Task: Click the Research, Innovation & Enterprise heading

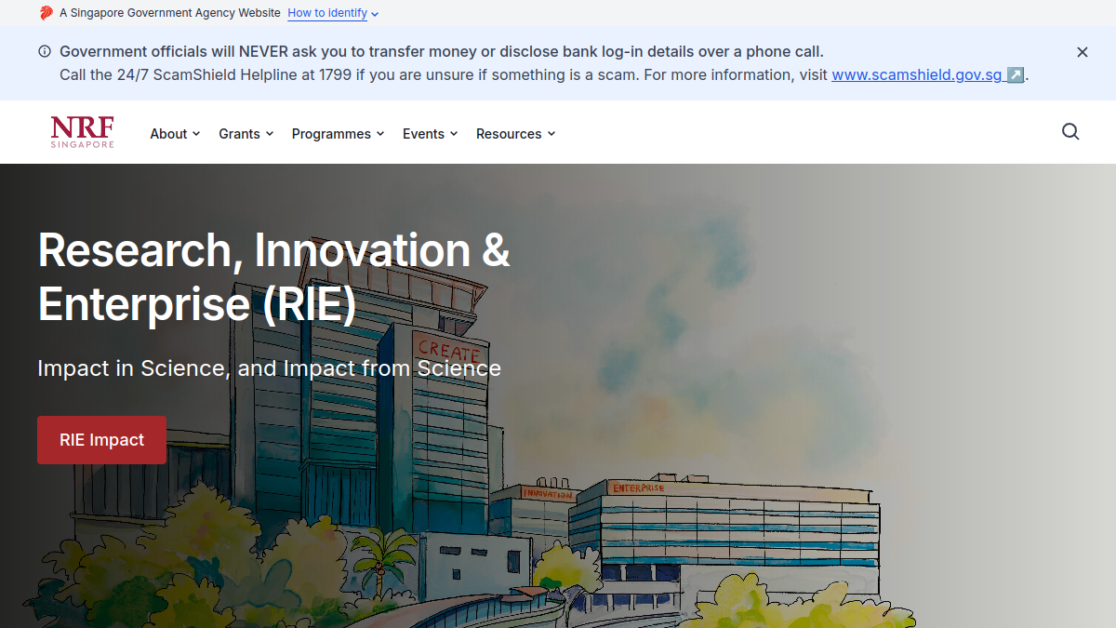Action: pos(274,276)
